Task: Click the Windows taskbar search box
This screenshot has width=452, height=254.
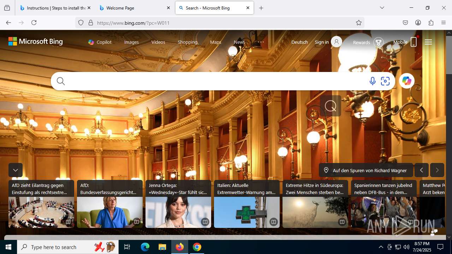Action: pyautogui.click(x=67, y=247)
